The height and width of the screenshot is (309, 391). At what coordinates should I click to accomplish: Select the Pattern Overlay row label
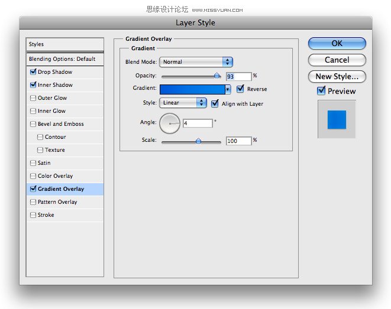tap(57, 202)
